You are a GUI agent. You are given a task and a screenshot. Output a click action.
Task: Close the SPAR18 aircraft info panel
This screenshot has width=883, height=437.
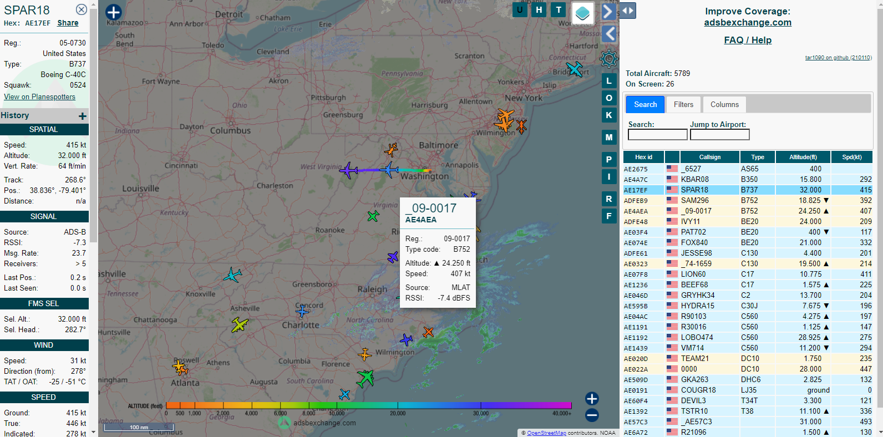(82, 9)
